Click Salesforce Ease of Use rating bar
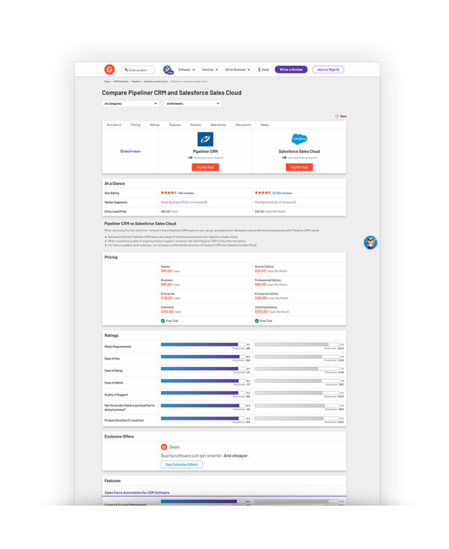Image resolution: width=449 pixels, height=549 pixels. 297,357
